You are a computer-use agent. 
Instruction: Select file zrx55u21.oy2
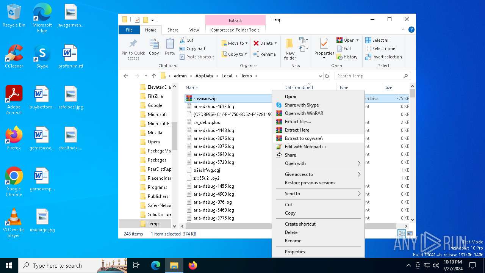pos(207,178)
